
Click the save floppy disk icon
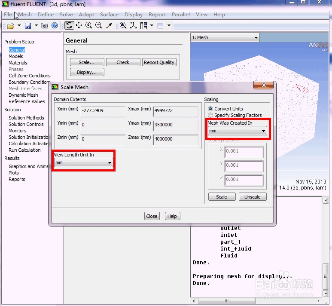[x=28, y=26]
